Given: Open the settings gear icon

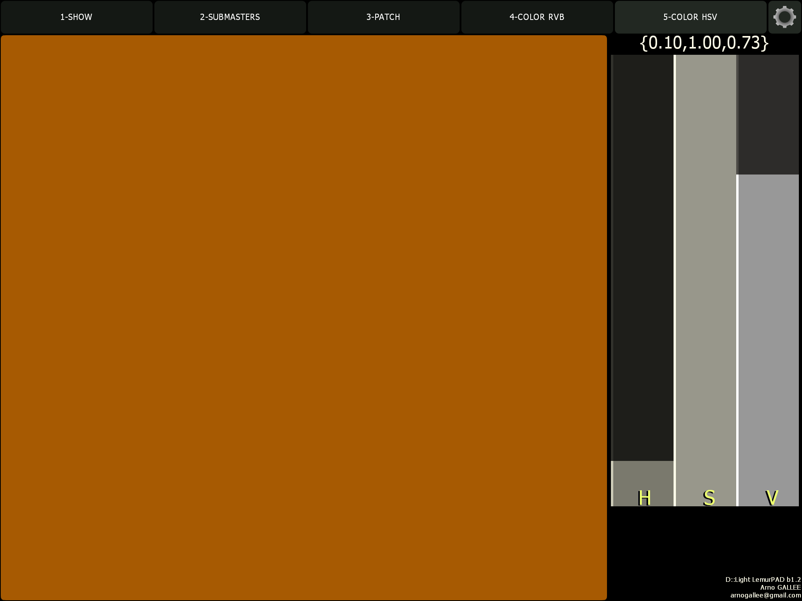Looking at the screenshot, I should [784, 17].
